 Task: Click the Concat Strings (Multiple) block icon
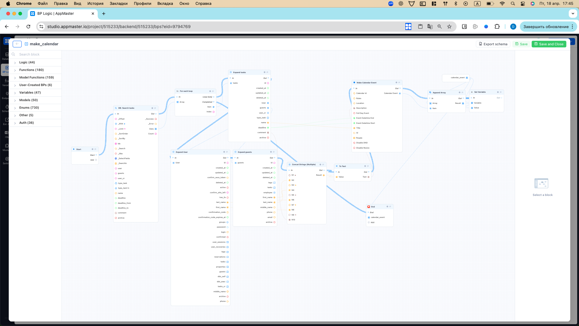[289, 165]
